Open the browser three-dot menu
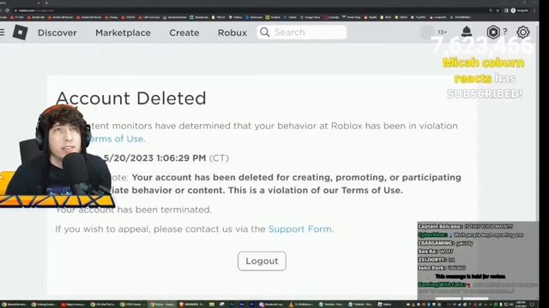The width and height of the screenshot is (549, 308). (534, 10)
